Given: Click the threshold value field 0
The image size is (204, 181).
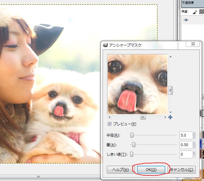Looking at the screenshot, I should pyautogui.click(x=186, y=154).
